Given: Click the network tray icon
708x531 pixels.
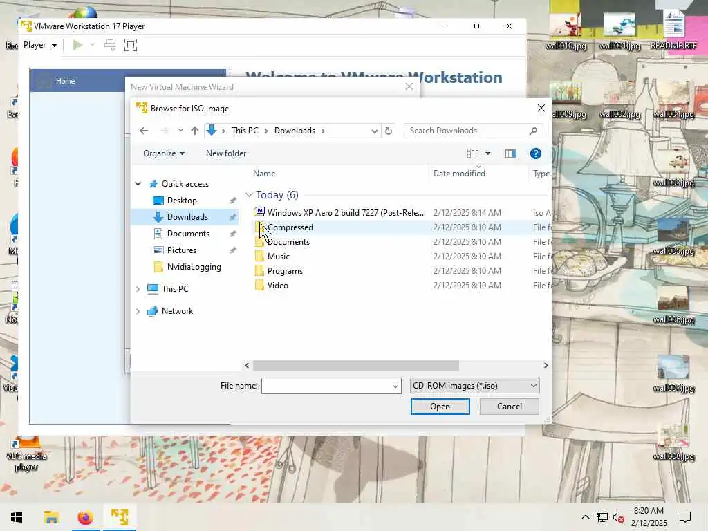Looking at the screenshot, I should click(x=602, y=517).
